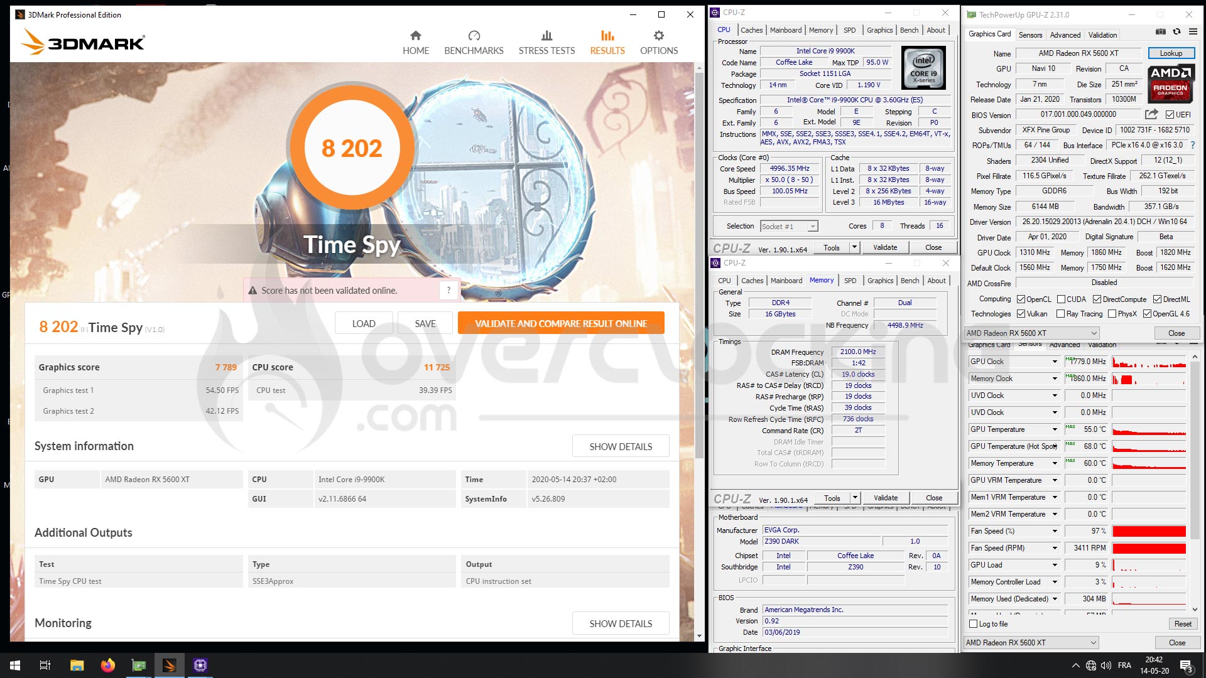Open the SPD tab in the CPU-Z Memory window
The width and height of the screenshot is (1206, 678).
click(850, 281)
